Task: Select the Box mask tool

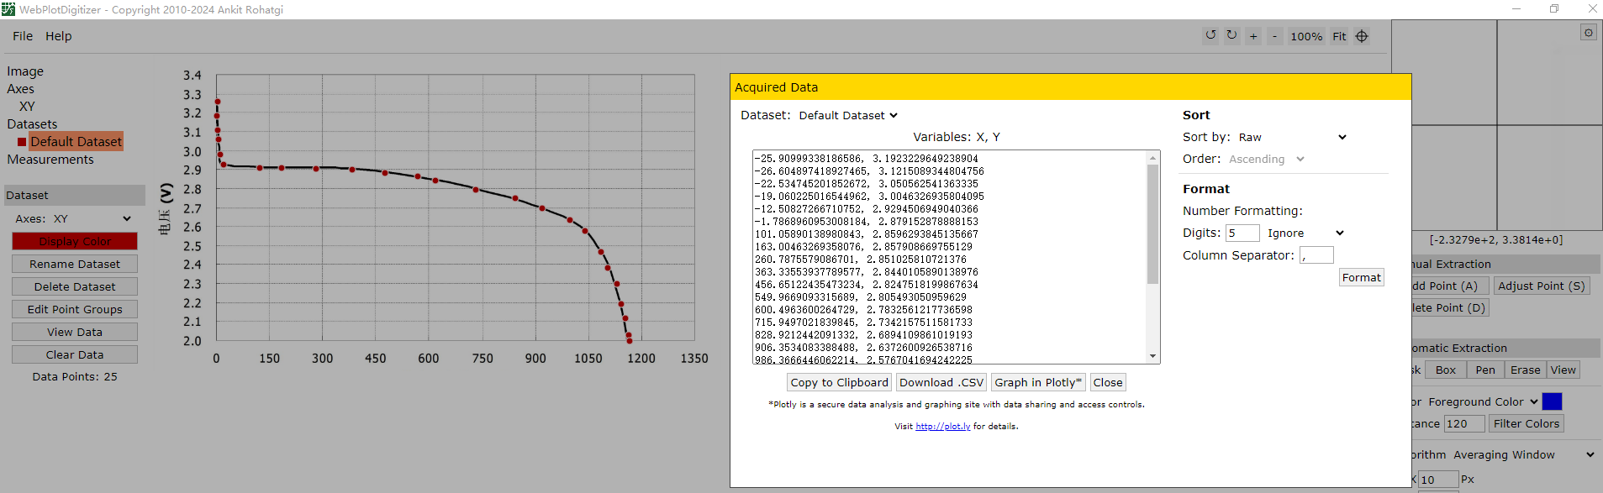Action: coord(1446,370)
